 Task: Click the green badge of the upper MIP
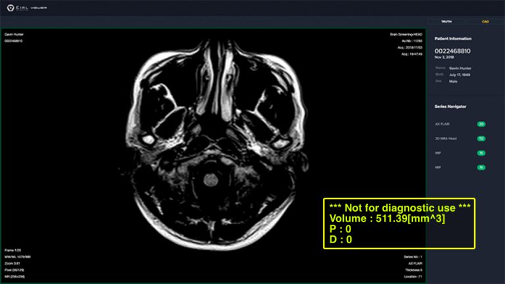481,153
